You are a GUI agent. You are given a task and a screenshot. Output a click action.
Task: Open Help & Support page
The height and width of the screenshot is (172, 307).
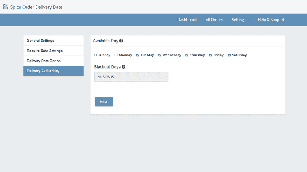(271, 20)
